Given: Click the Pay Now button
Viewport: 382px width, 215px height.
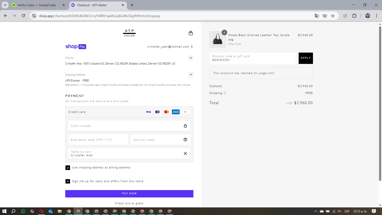Looking at the screenshot, I should 129,194.
